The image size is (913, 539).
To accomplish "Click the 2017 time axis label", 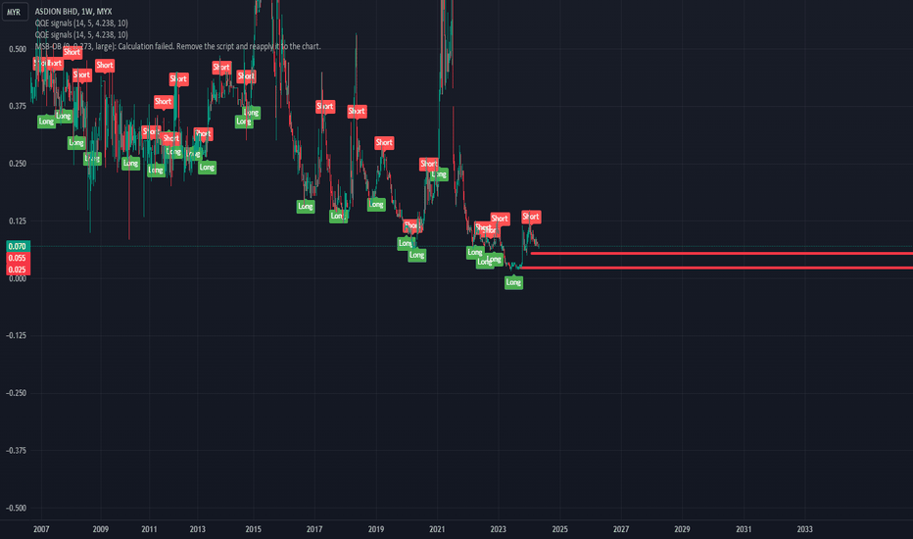I will click(x=314, y=529).
